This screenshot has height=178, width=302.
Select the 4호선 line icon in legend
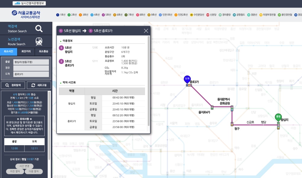click(x=92, y=15)
